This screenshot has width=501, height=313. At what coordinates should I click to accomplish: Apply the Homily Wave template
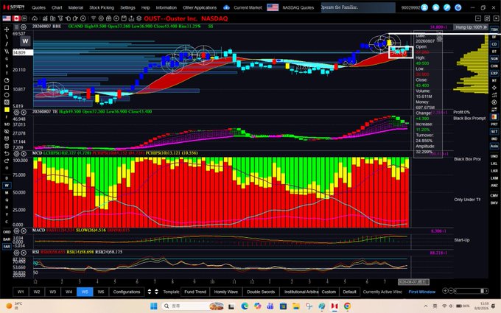click(226, 292)
